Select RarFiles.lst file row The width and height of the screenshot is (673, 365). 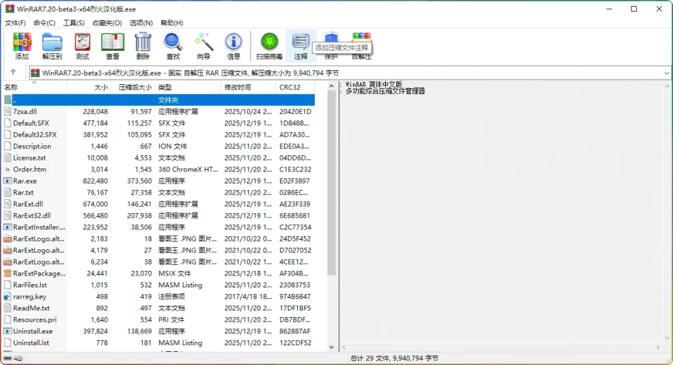[x=159, y=285]
